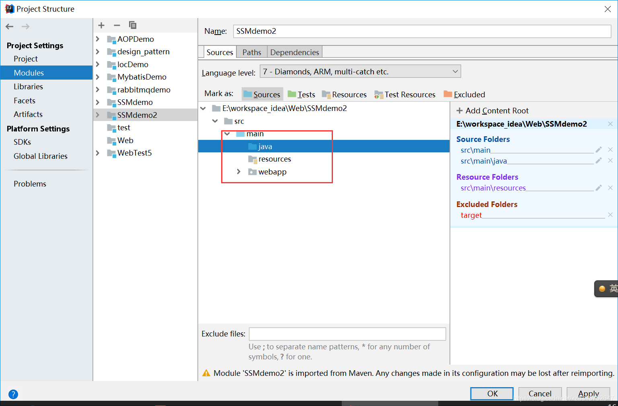
Task: Click target in Excluded Folders
Action: pos(471,215)
